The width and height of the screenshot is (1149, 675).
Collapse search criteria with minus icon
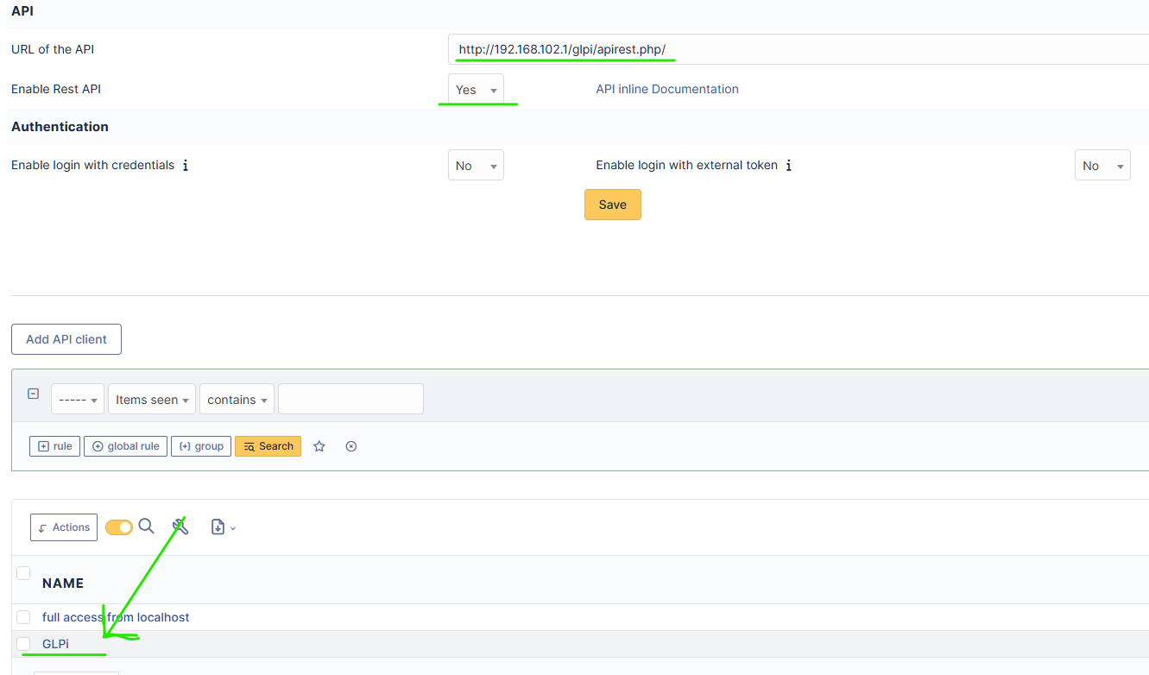click(x=33, y=394)
